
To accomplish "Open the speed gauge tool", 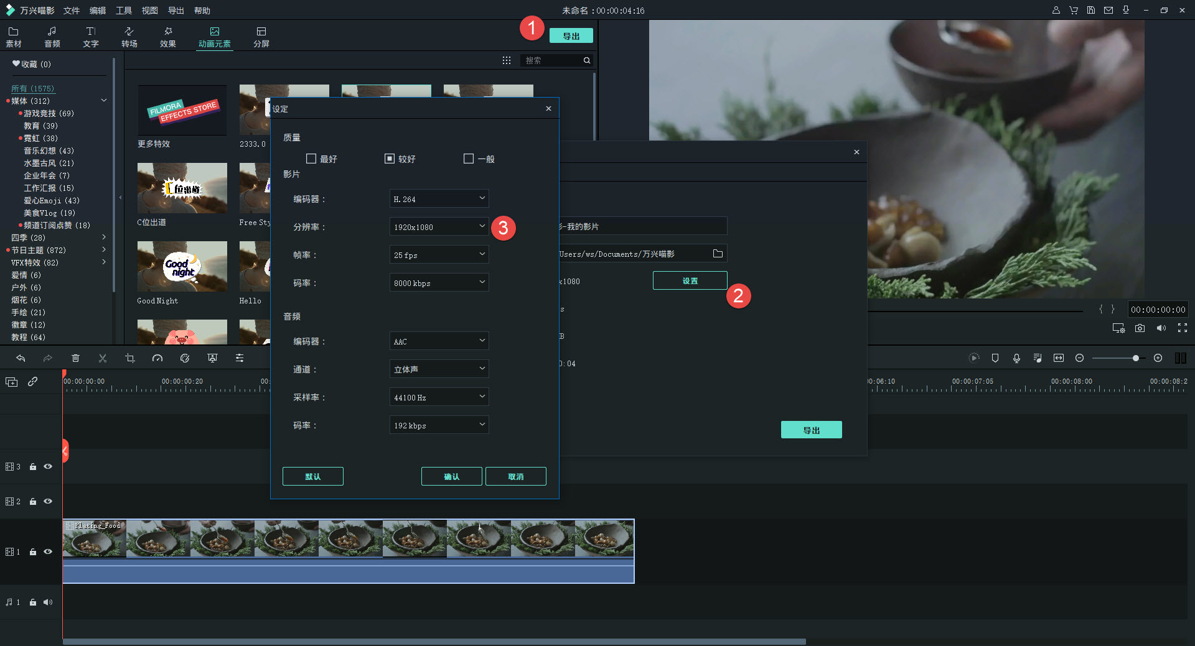I will click(x=157, y=358).
